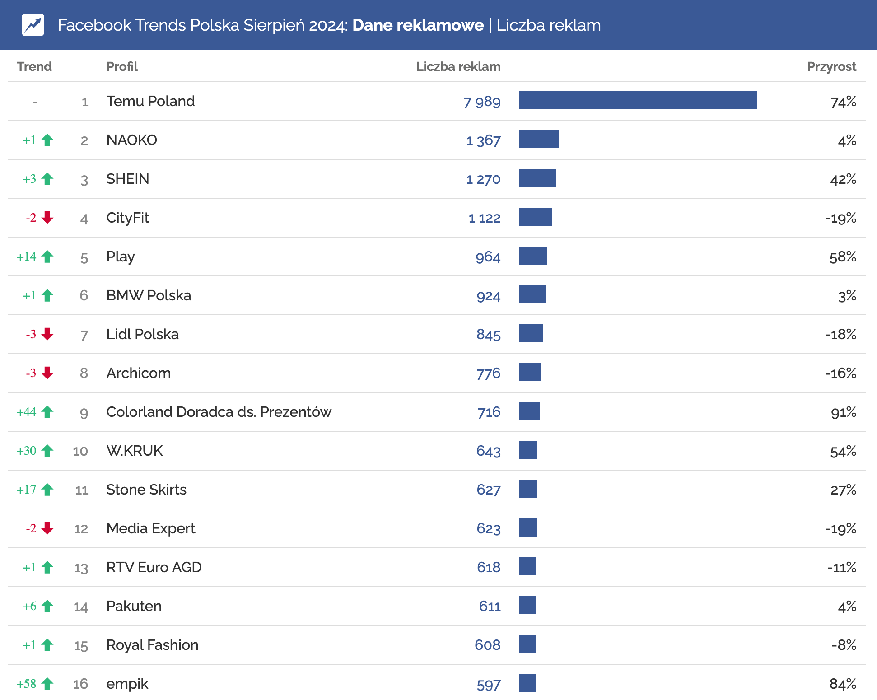Click the green up arrow in SHEIN row
Viewport: 877px width, 700px height.
(x=47, y=179)
